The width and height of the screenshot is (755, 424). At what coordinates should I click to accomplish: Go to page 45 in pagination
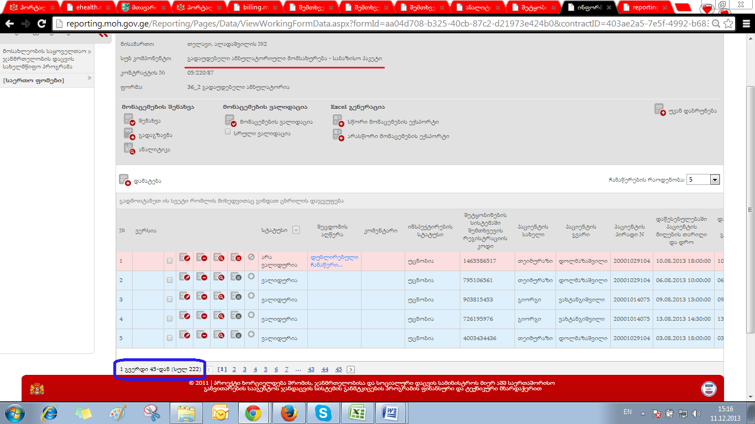coord(338,369)
